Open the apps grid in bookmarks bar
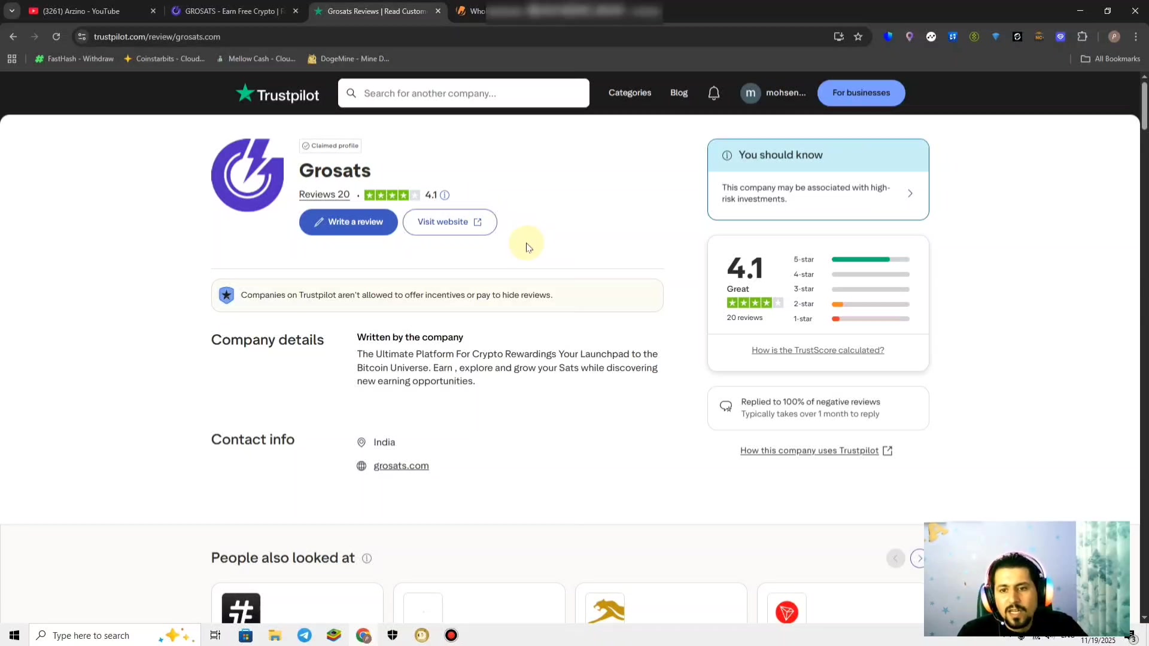The height and width of the screenshot is (646, 1149). tap(12, 59)
